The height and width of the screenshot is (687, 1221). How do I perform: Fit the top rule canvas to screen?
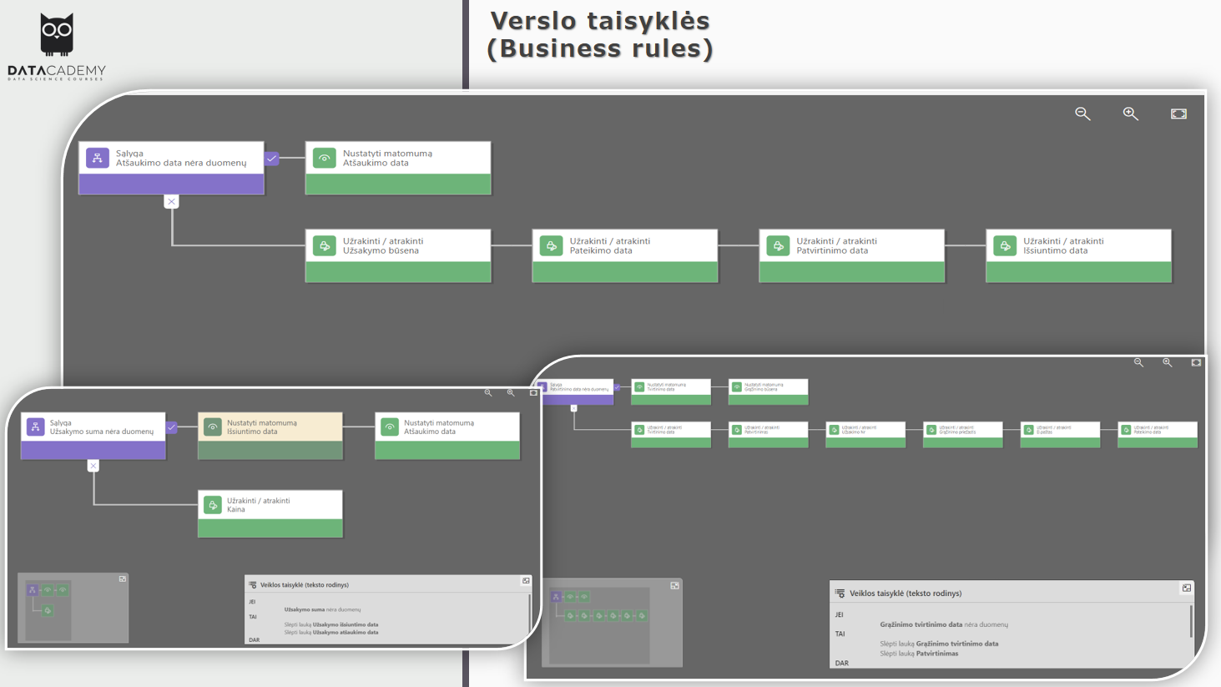pyautogui.click(x=1178, y=114)
